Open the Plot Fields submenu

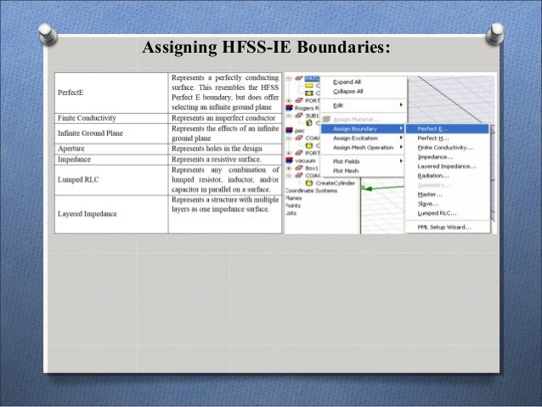364,161
